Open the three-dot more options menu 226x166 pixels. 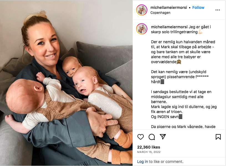pyautogui.click(x=217, y=10)
